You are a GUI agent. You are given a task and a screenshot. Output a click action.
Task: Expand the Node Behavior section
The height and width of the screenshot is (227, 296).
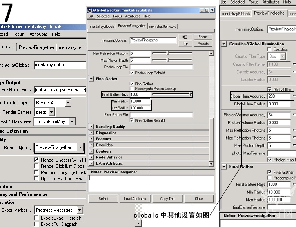(91, 157)
